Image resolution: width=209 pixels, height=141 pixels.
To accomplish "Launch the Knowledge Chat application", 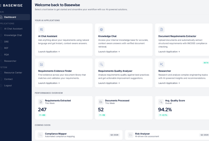I will pos(109,52).
